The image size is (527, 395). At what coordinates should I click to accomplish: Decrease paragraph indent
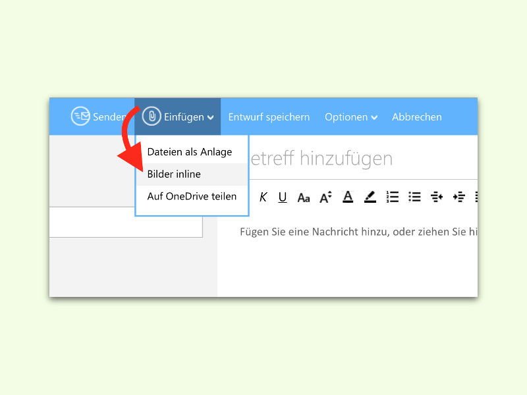(x=437, y=197)
